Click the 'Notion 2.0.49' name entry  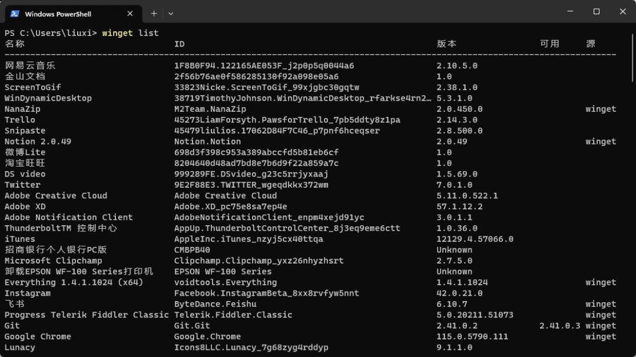click(38, 141)
